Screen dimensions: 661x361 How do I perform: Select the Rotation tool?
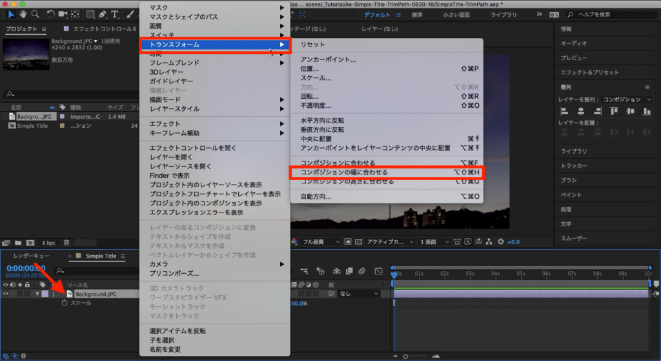coord(51,14)
